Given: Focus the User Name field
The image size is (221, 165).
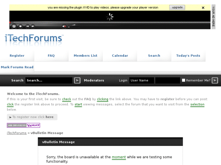Looking at the screenshot, I should tap(142, 80).
